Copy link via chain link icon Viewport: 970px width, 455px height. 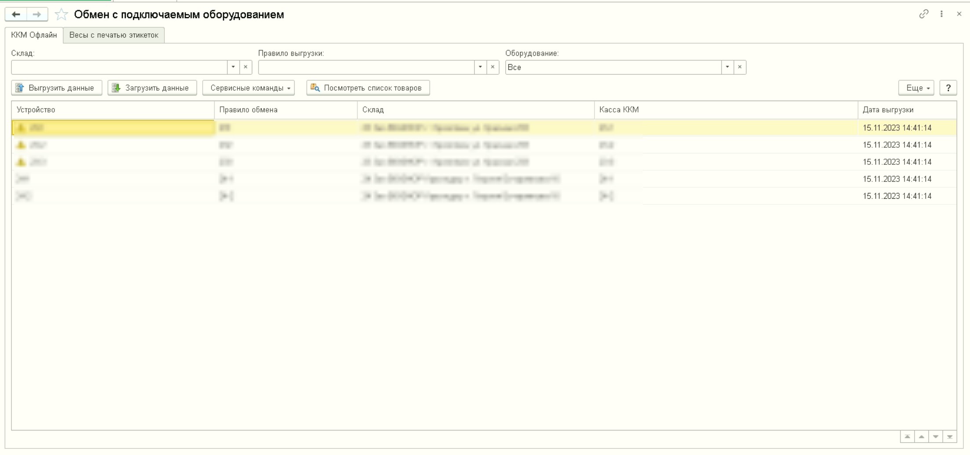[x=923, y=14]
